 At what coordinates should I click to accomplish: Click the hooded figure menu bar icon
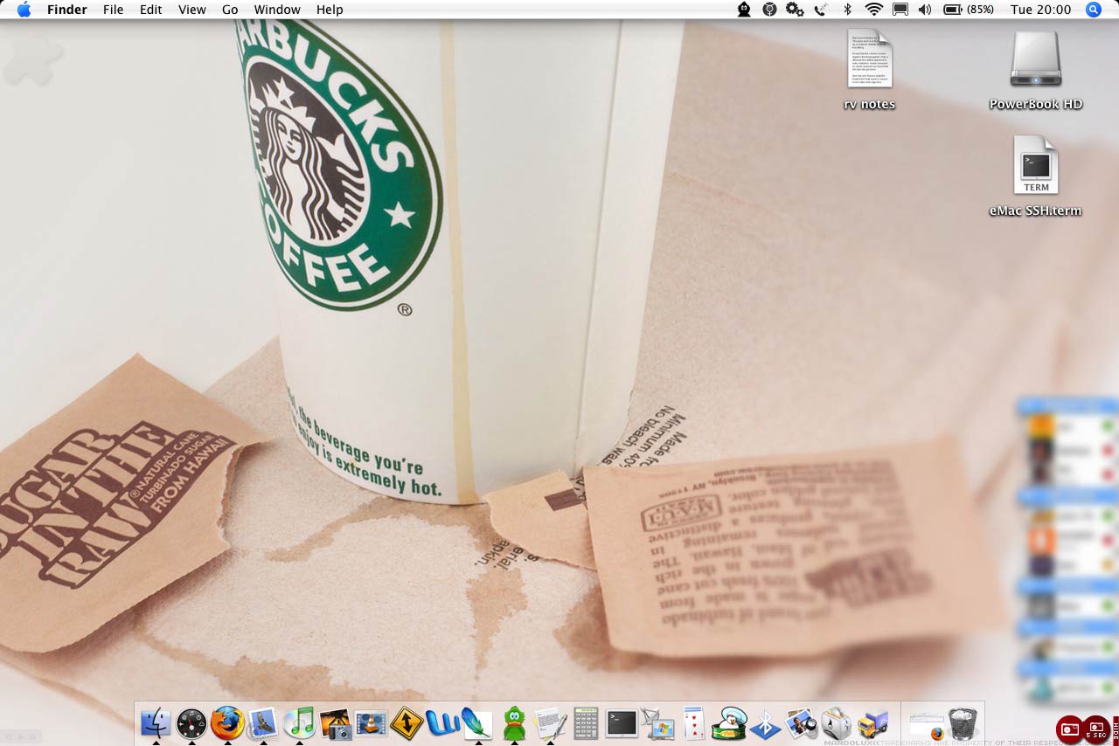point(744,10)
